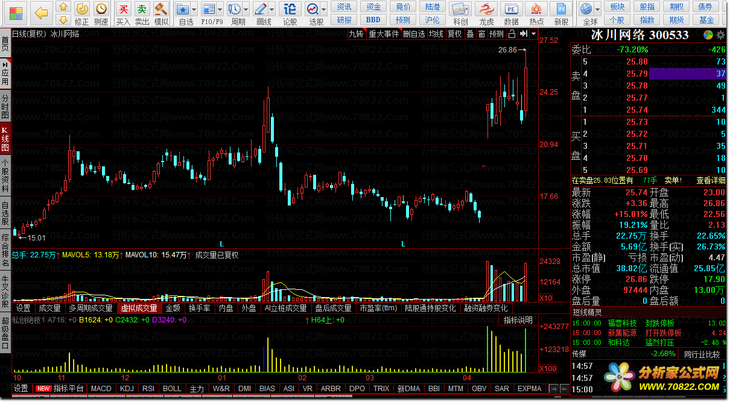730x402 pixels.
Task: Open the 修正 refresh tool
Action: [81, 13]
